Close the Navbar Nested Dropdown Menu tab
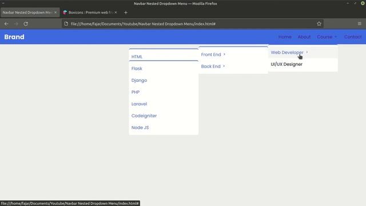This screenshot has width=366, height=206. tap(55, 13)
